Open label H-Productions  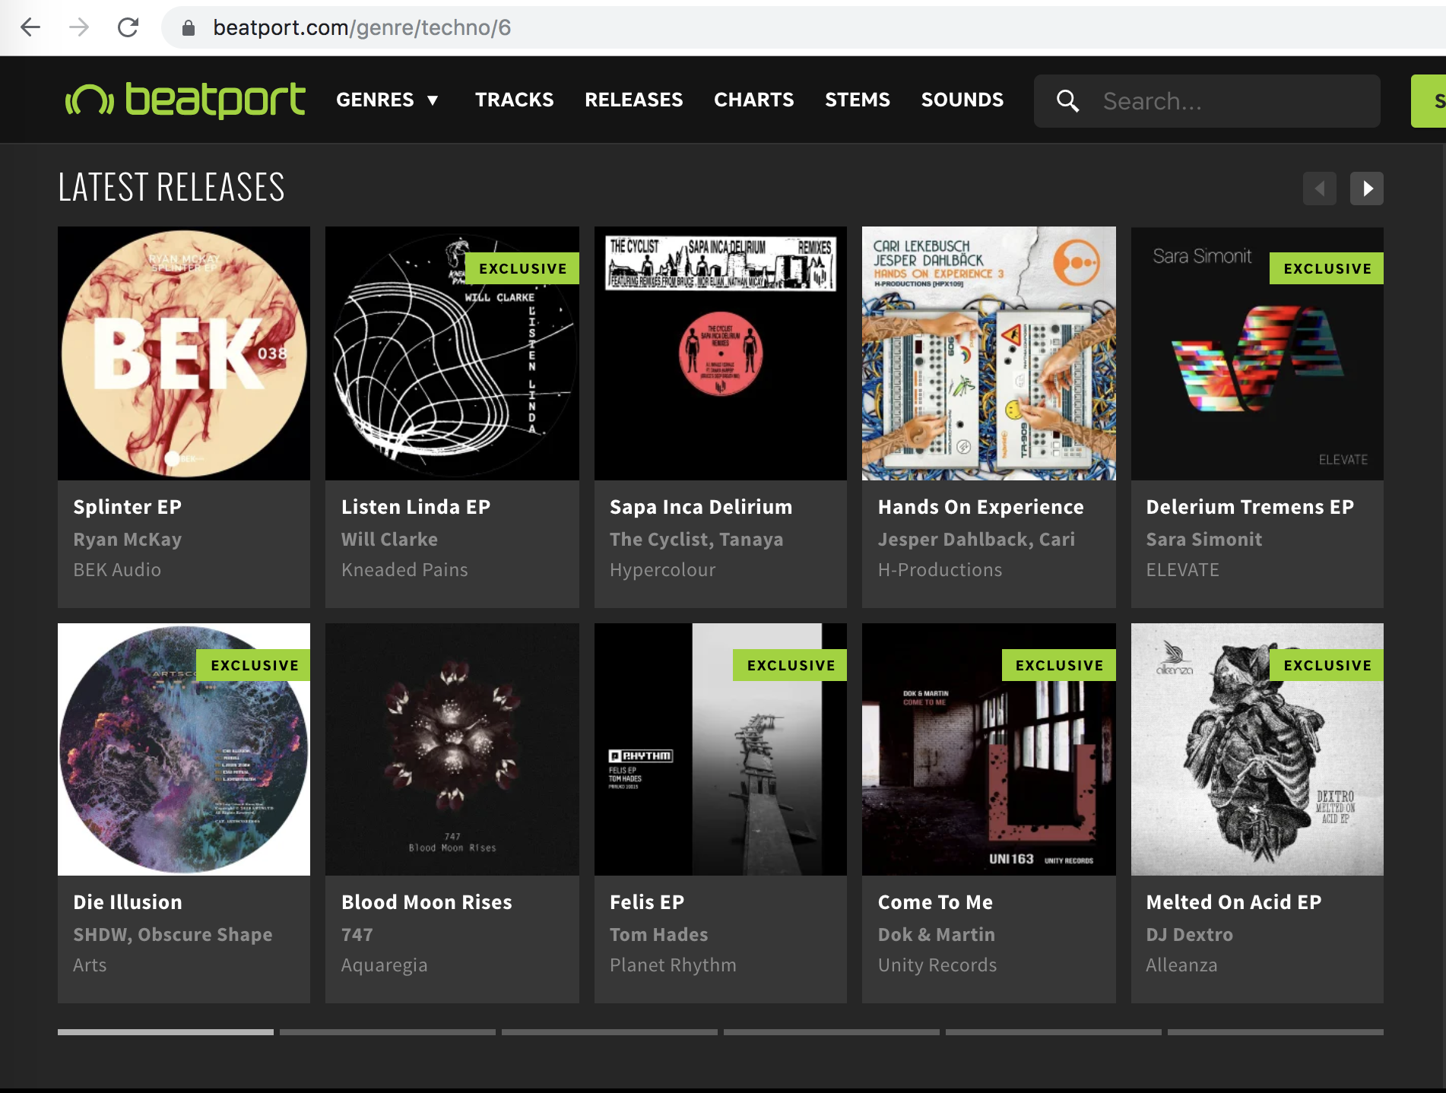pyautogui.click(x=940, y=570)
